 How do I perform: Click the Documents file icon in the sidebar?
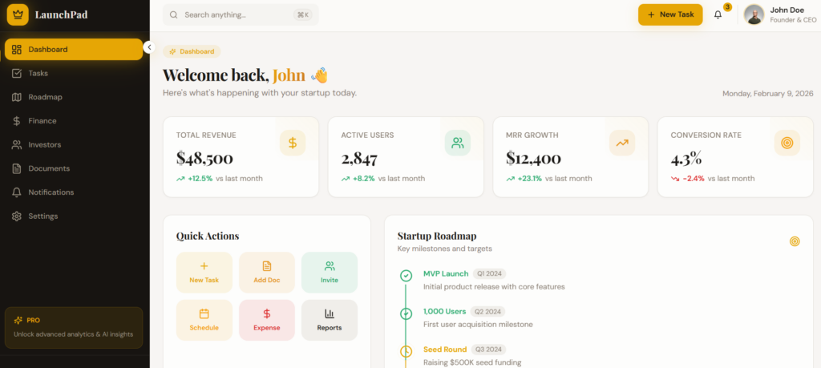click(17, 168)
